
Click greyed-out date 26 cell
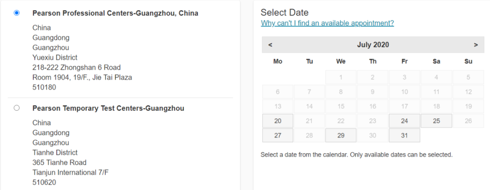pyautogui.click(x=468, y=121)
